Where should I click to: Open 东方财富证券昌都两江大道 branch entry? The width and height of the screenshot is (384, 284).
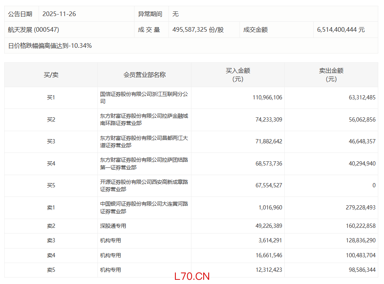coord(144,141)
